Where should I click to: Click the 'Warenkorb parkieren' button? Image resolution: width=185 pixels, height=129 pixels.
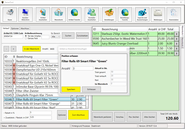103,117
